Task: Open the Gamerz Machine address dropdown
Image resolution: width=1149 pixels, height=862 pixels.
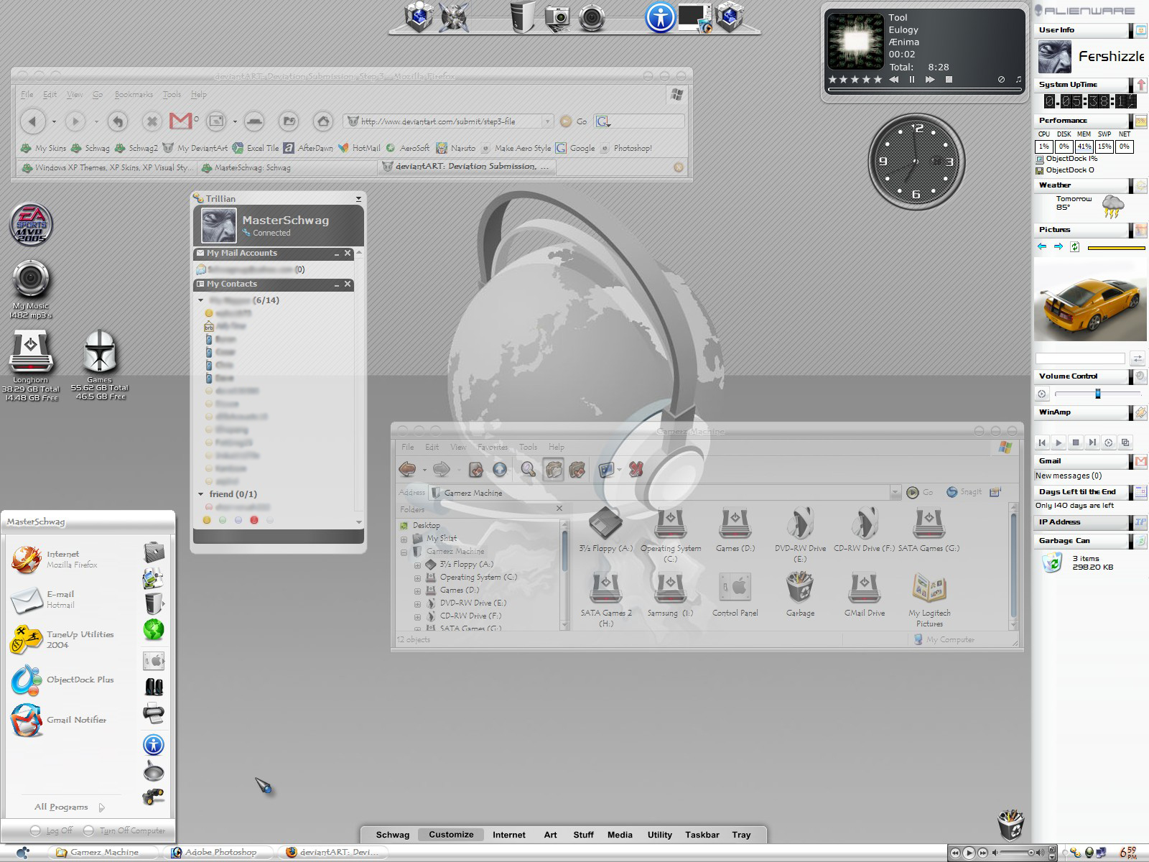Action: 895,493
